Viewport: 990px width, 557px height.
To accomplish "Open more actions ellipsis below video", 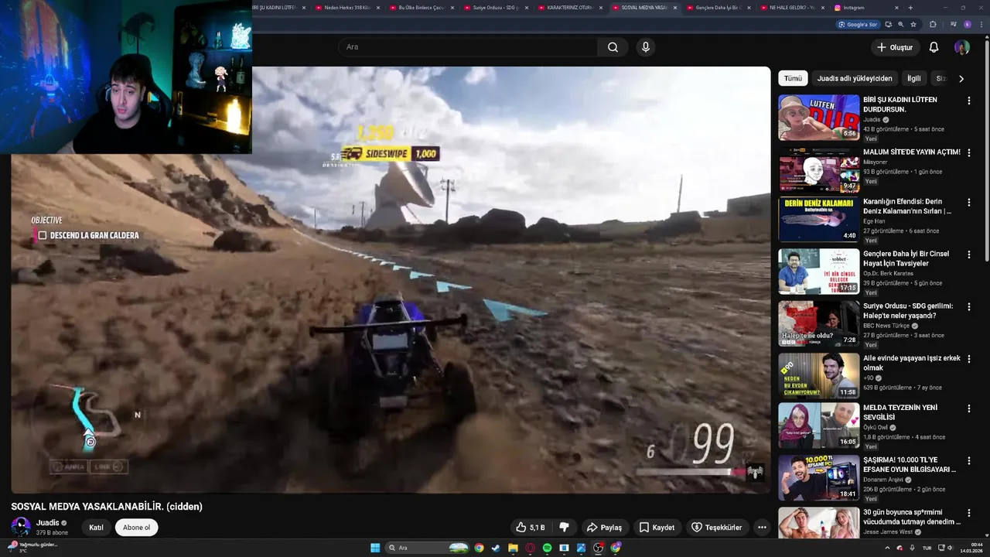I will [762, 528].
